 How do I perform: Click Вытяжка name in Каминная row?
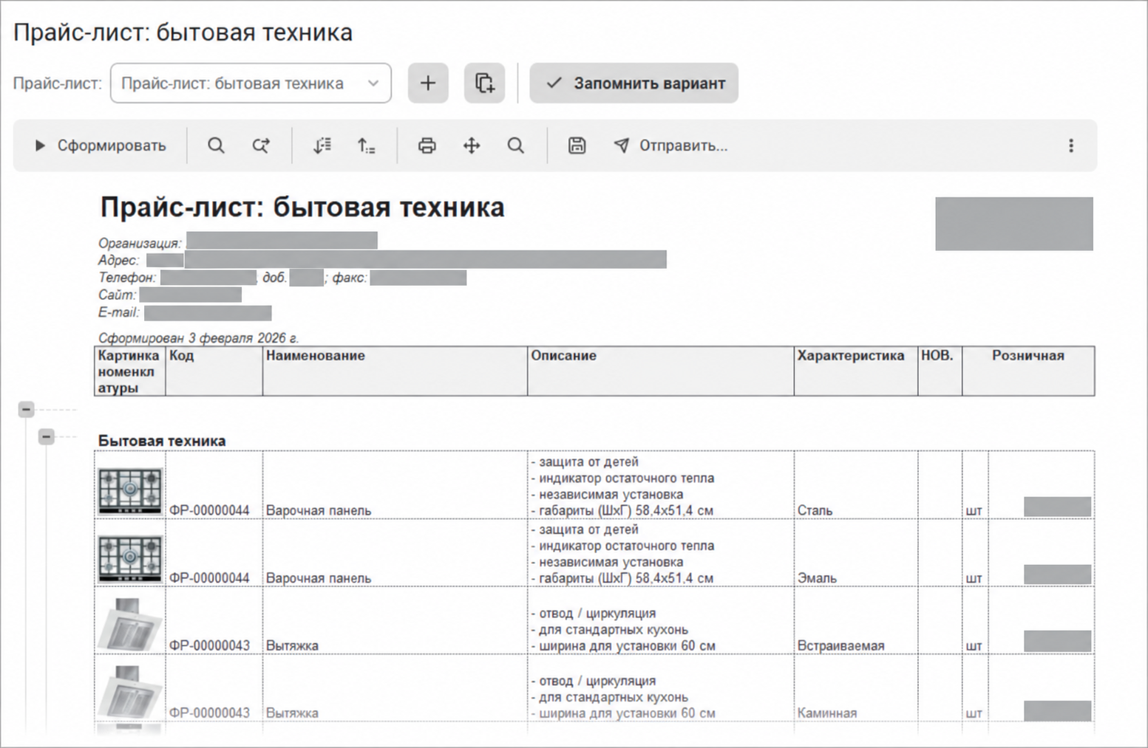tap(292, 713)
